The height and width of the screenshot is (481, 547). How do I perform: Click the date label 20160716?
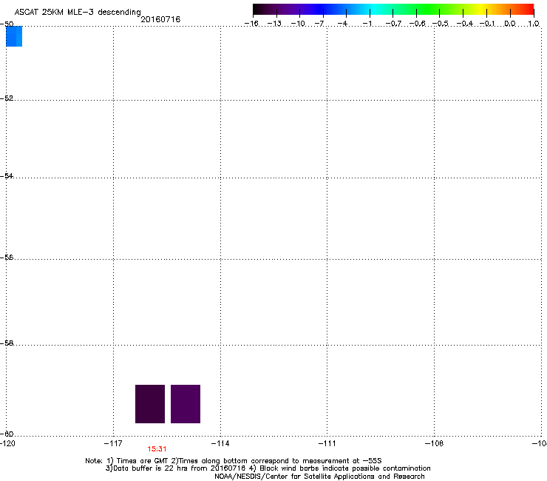(160, 19)
